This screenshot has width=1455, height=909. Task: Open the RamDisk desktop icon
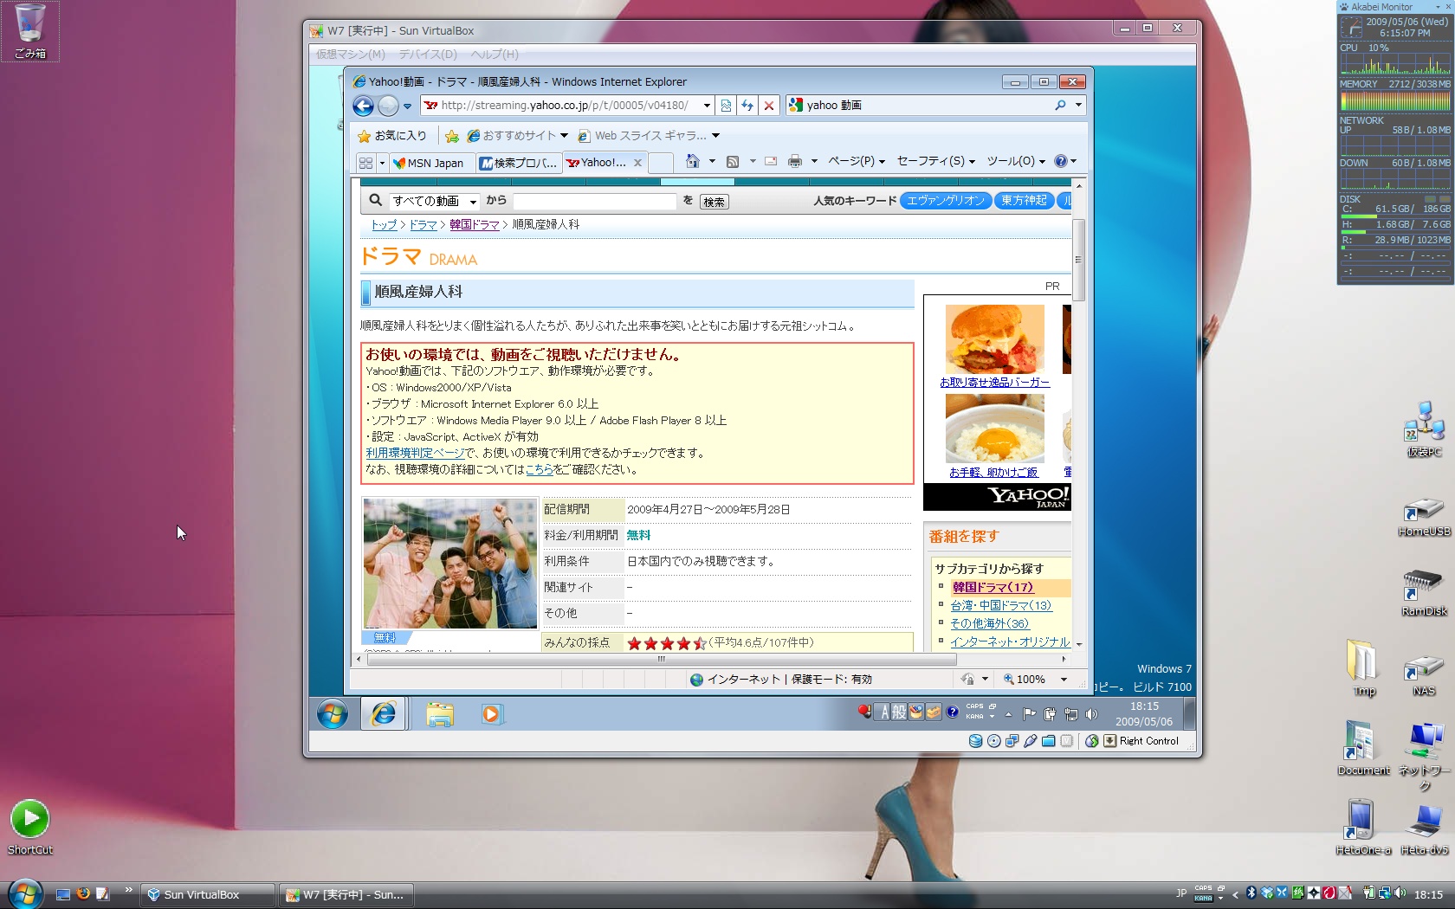1424,593
